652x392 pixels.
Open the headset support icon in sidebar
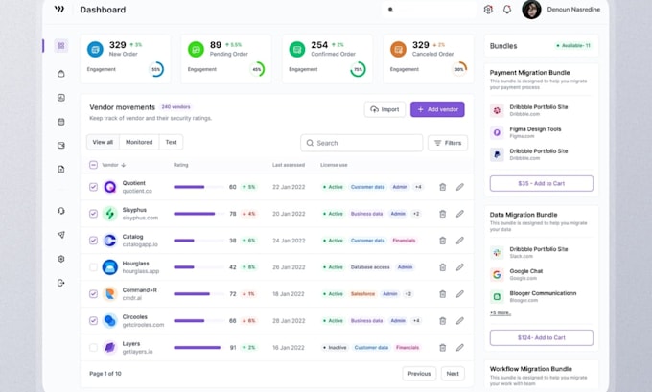61,211
